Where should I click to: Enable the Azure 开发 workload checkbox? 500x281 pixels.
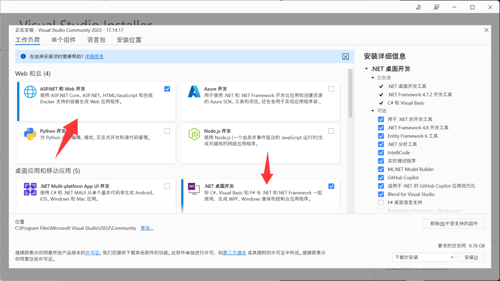point(331,89)
